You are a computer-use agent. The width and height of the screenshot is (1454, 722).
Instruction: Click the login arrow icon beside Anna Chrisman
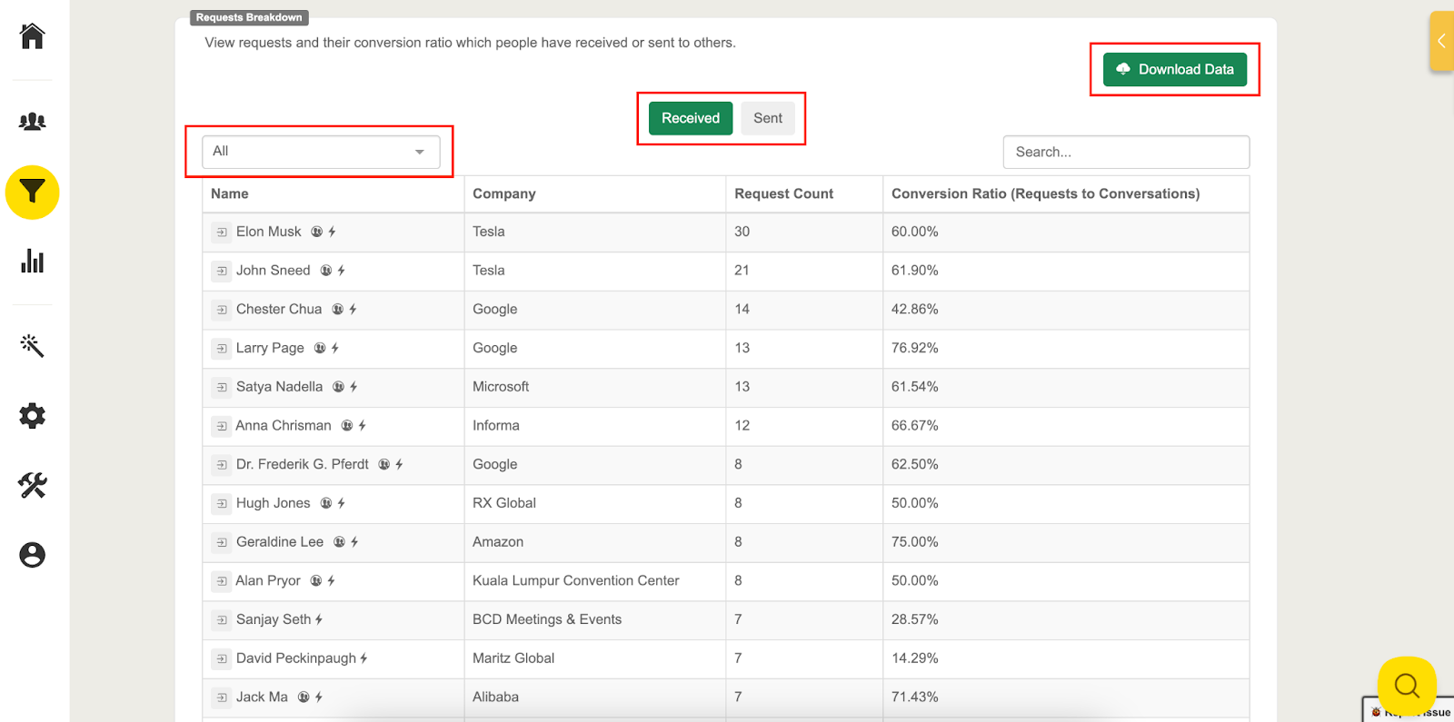tap(222, 426)
